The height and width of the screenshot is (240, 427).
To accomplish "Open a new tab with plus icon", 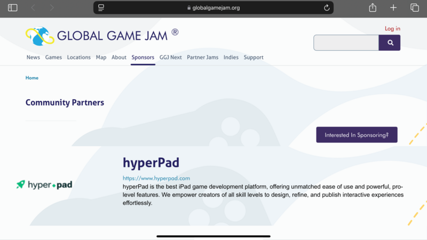I will click(x=393, y=7).
